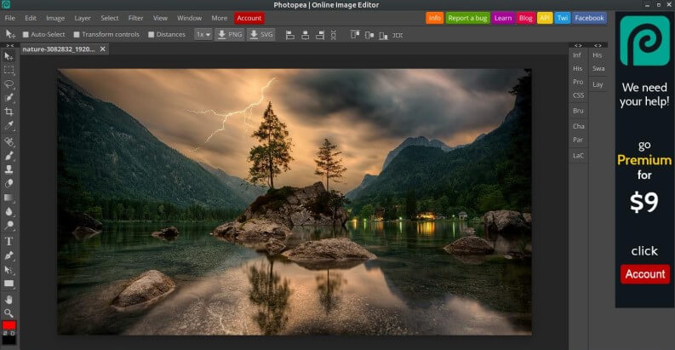Click the Report a bug button
Image resolution: width=675 pixels, height=350 pixels.
click(x=467, y=18)
